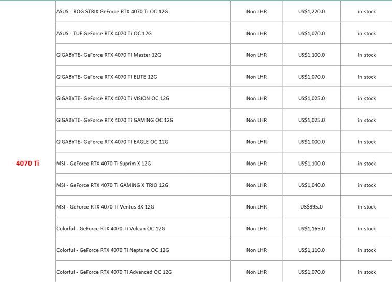This screenshot has width=392, height=282.
Task: Click in stock cell for MSI Ventus 3X
Action: 367,207
